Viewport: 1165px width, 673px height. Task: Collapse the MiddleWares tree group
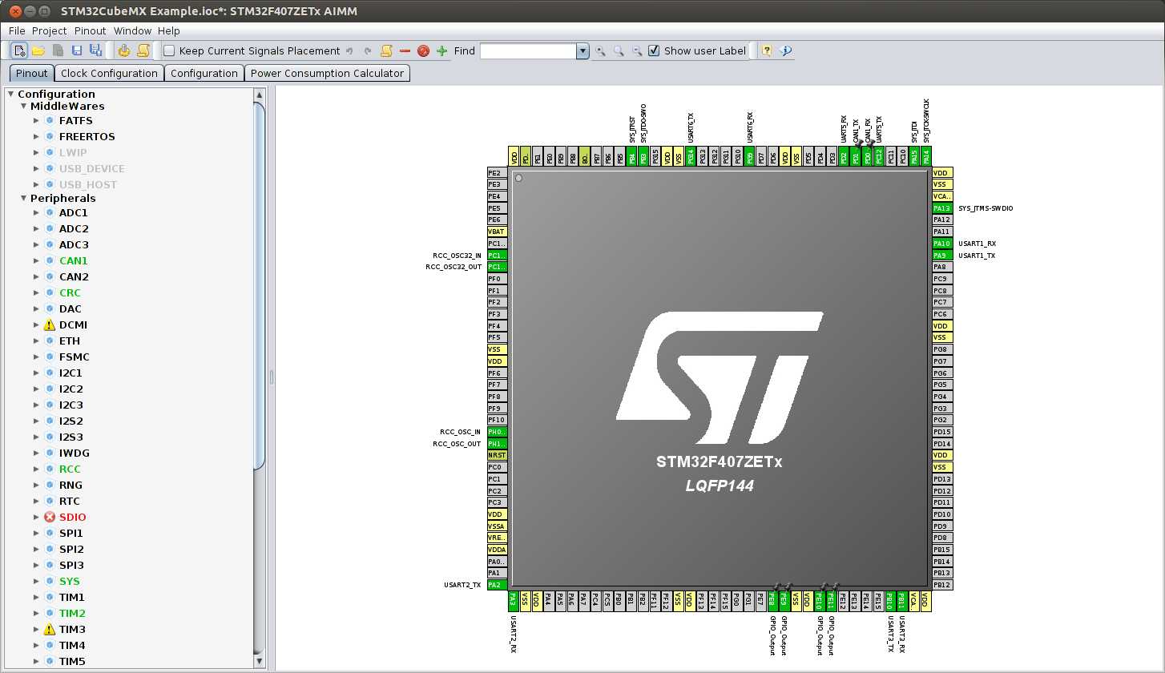[x=23, y=106]
